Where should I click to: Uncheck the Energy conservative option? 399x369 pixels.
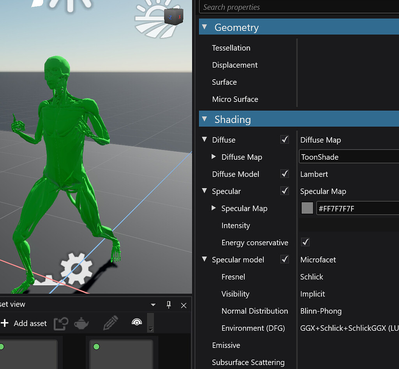tap(305, 242)
